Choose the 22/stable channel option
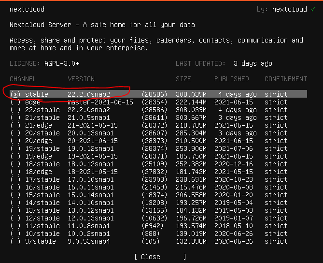 point(15,110)
